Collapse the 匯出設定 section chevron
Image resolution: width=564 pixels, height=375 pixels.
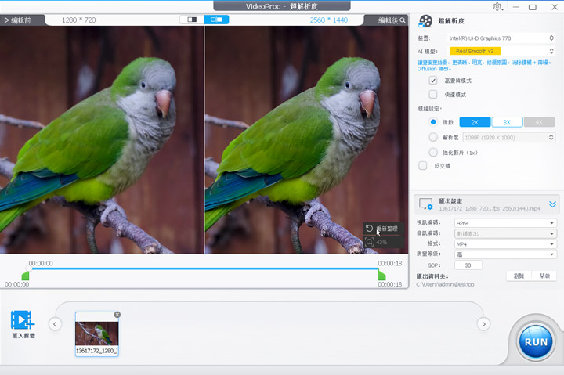coord(552,204)
